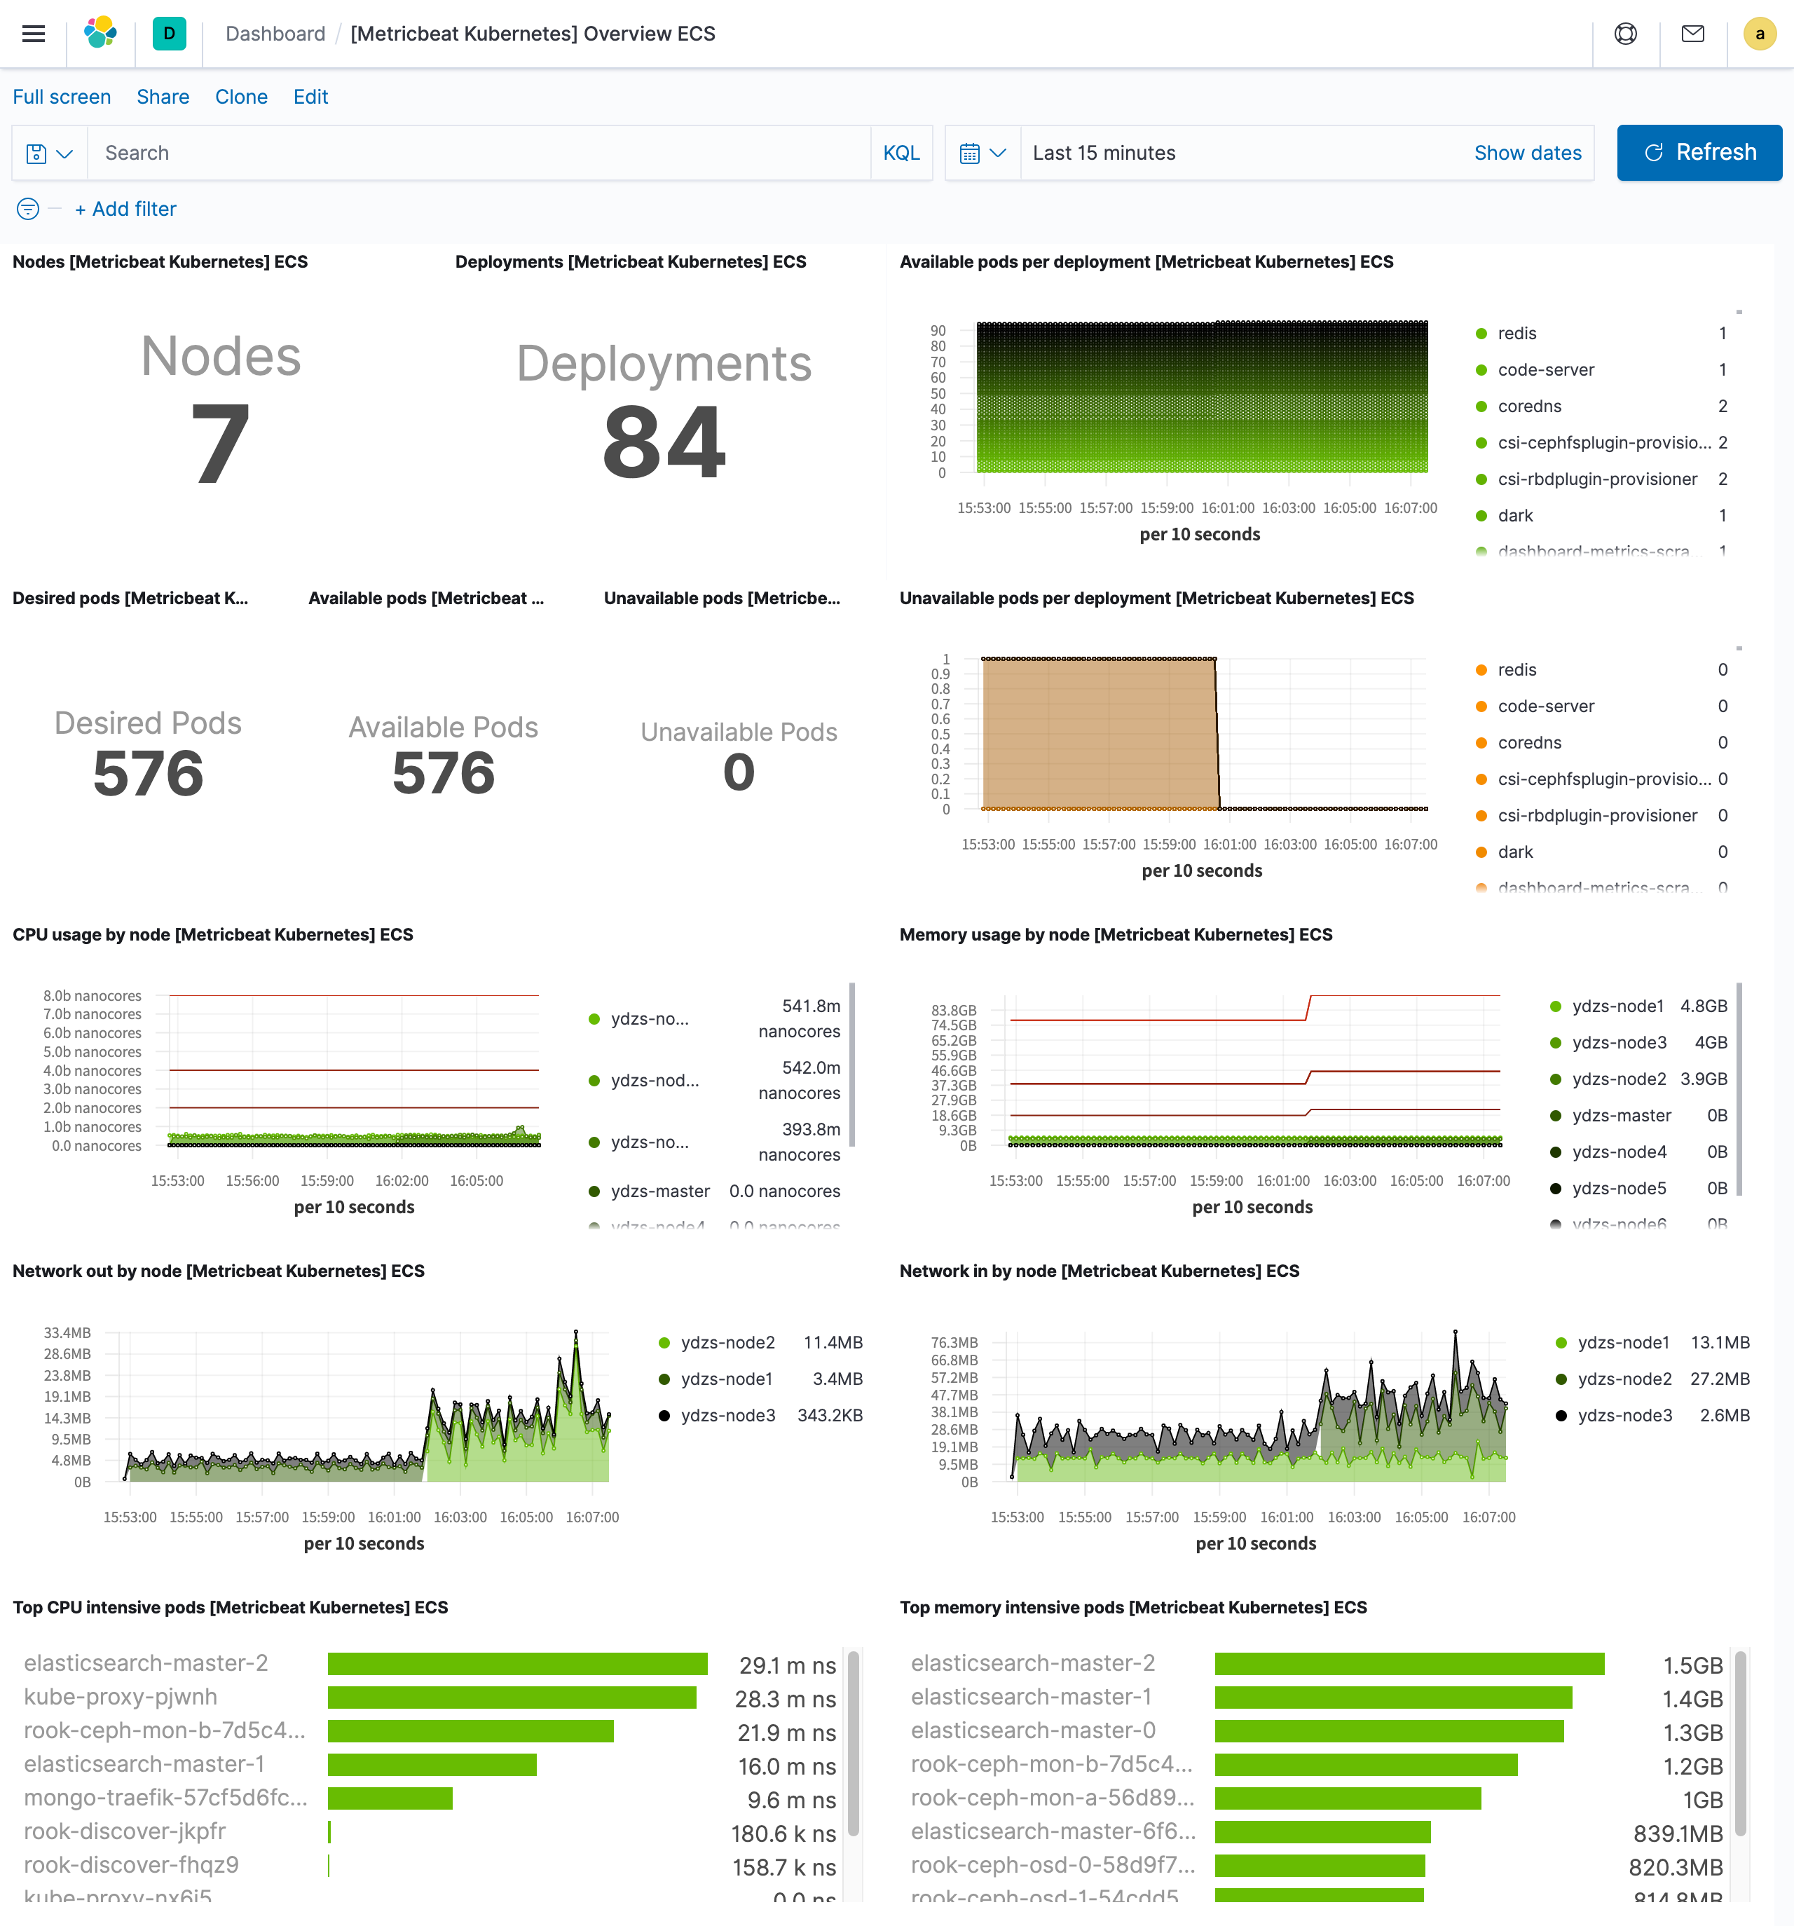Switch to Edit mode
The width and height of the screenshot is (1794, 1926).
pos(311,97)
